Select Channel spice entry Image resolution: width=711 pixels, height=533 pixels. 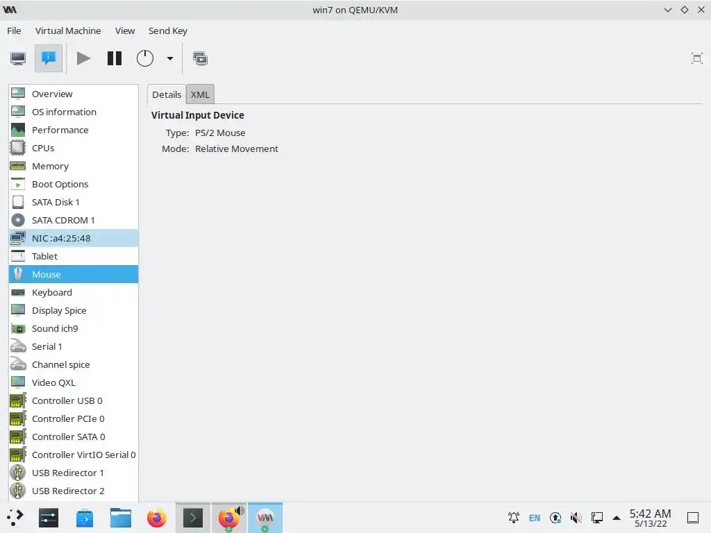click(x=74, y=364)
